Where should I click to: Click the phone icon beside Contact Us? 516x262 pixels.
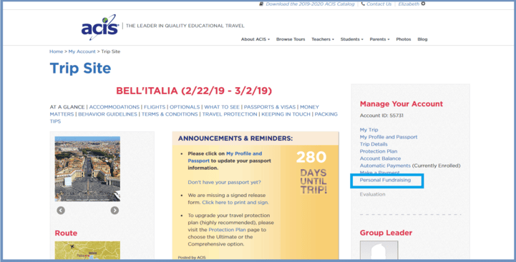(x=363, y=4)
